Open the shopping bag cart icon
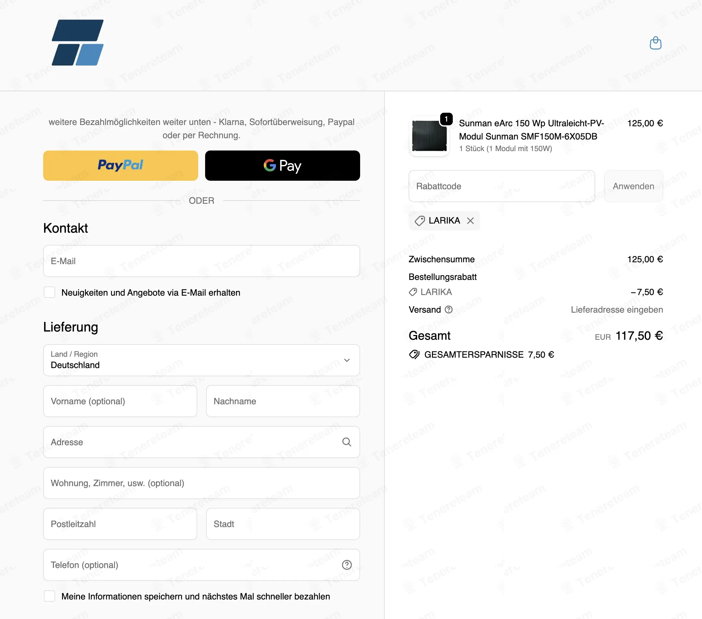The image size is (702, 619). click(x=655, y=43)
